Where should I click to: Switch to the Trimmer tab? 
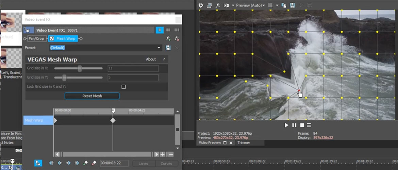(244, 143)
